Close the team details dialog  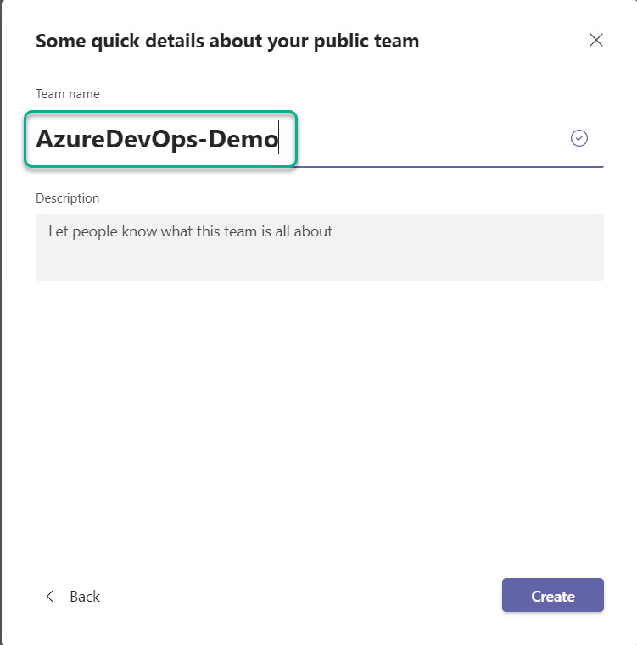click(x=595, y=41)
